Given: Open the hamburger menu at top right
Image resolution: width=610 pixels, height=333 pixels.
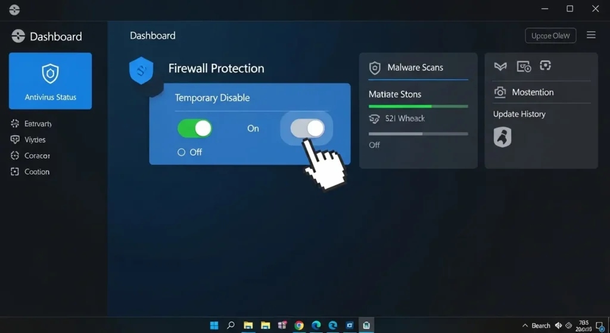Looking at the screenshot, I should tap(591, 36).
